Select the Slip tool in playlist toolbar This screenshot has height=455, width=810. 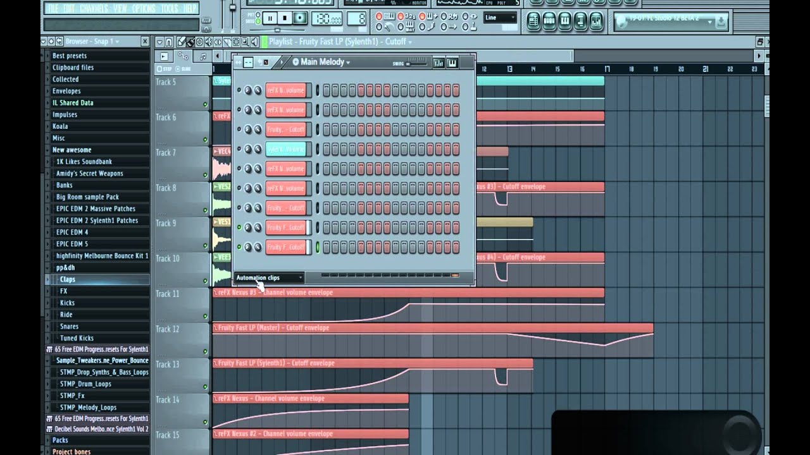click(x=218, y=42)
